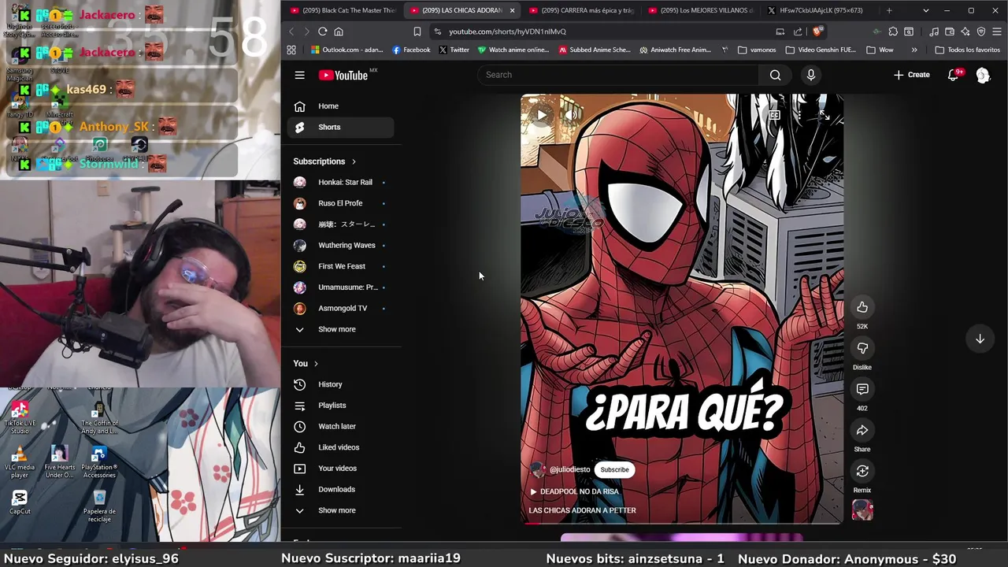Open the tab search dropdown arrow

[925, 10]
